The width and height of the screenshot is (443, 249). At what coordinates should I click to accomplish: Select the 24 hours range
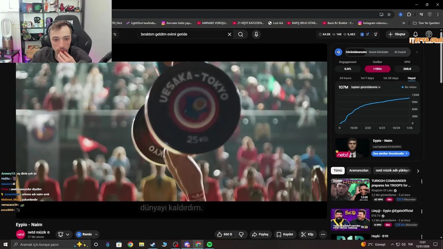pos(345,78)
